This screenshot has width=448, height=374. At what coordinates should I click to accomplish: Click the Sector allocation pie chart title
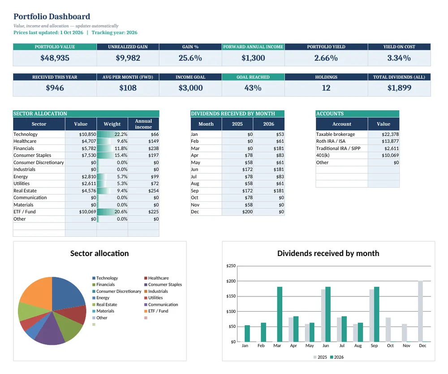(99, 254)
